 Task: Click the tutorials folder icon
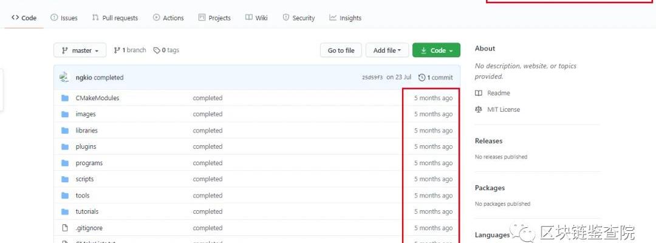tap(65, 211)
